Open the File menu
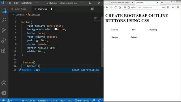 coord(9,3)
